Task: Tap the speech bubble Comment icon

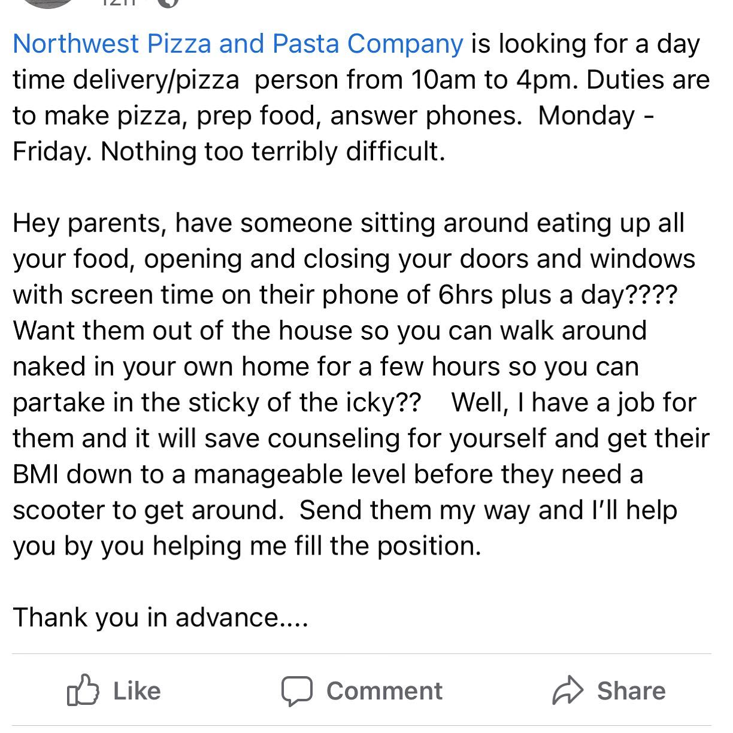Action: tap(296, 691)
